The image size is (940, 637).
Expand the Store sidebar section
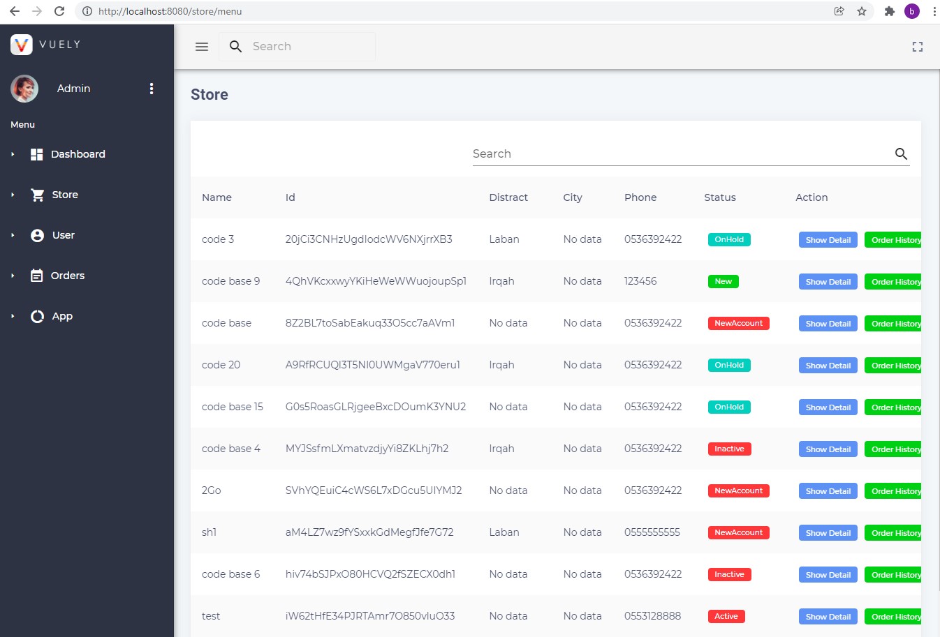(13, 195)
